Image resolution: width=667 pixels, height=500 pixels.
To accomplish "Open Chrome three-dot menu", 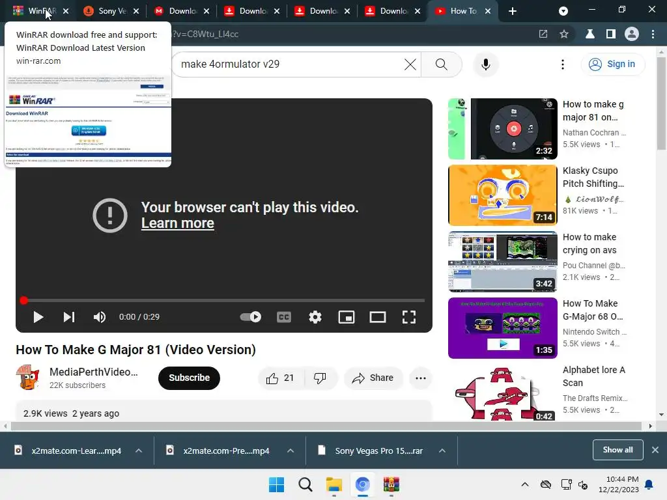I will coord(653,34).
